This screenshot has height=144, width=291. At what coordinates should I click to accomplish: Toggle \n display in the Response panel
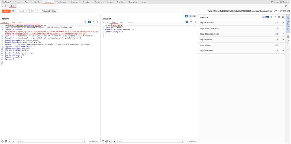click(x=191, y=22)
